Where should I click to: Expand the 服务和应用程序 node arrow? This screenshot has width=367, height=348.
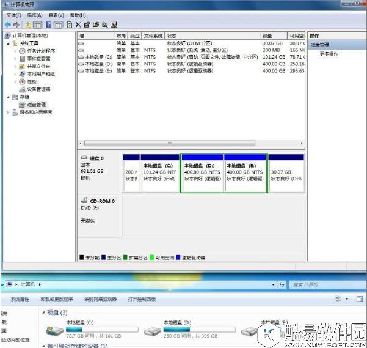pos(8,113)
